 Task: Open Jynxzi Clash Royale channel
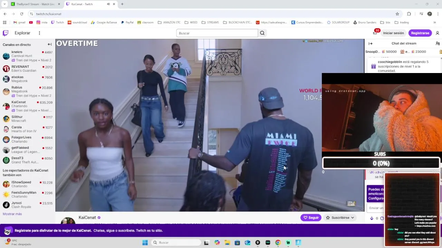coord(28,205)
